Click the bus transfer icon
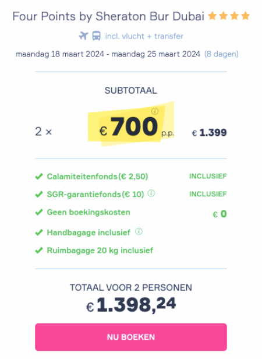This screenshot has height=359, width=262. click(x=96, y=36)
